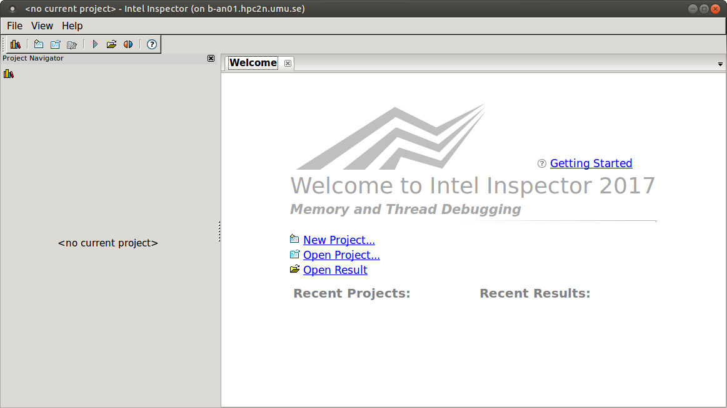Viewport: 727px width, 408px height.
Task: Click the folder icon beside Open Result
Action: click(x=294, y=269)
